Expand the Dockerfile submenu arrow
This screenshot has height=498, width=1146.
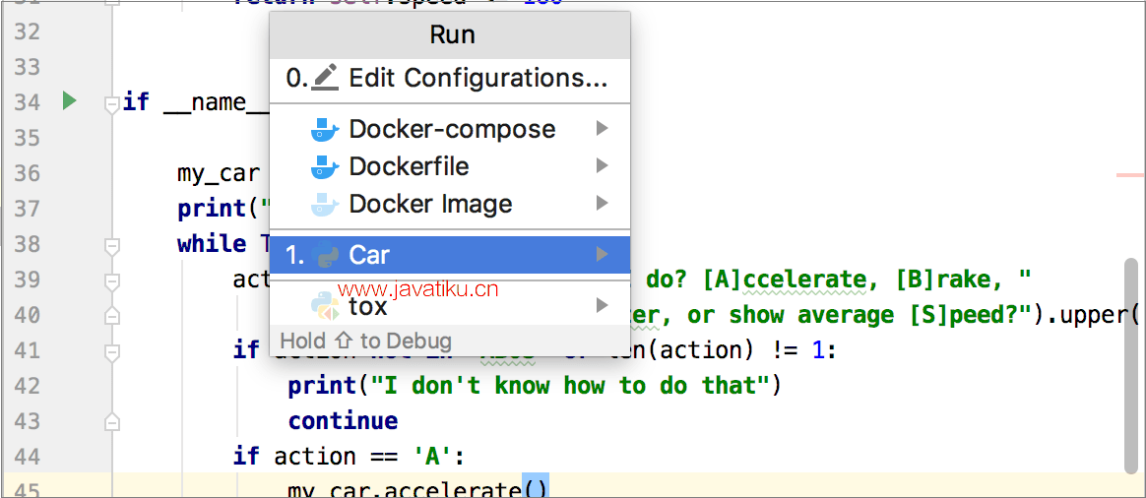tap(602, 166)
